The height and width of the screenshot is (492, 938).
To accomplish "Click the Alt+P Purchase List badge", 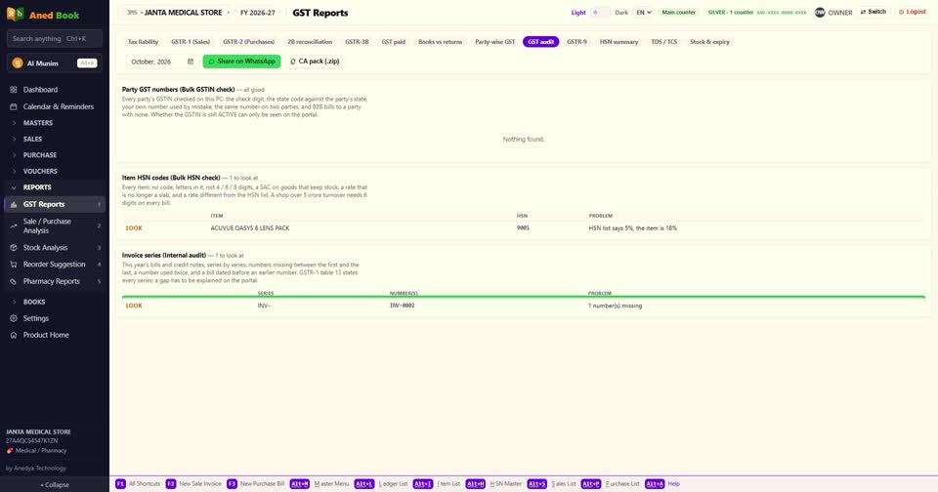I will pos(590,483).
